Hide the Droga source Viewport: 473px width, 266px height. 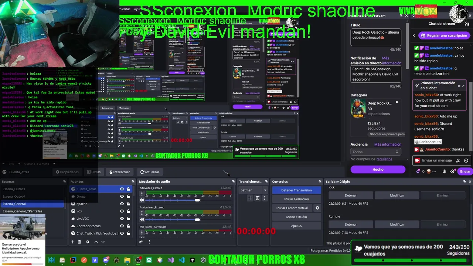click(122, 196)
